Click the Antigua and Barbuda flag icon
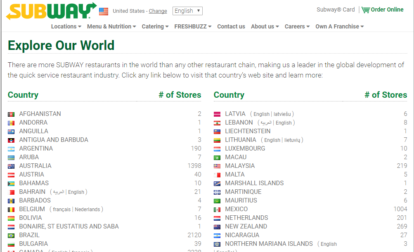Screen dimensions: 414x252 [x=11, y=140]
